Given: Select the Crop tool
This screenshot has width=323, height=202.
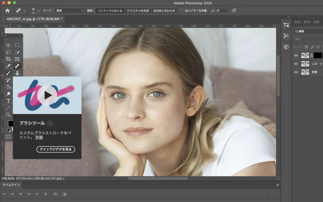Looking at the screenshot, I should tap(9, 59).
